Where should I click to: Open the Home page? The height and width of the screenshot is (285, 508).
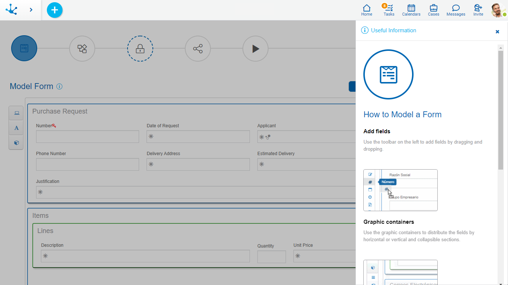(x=367, y=10)
